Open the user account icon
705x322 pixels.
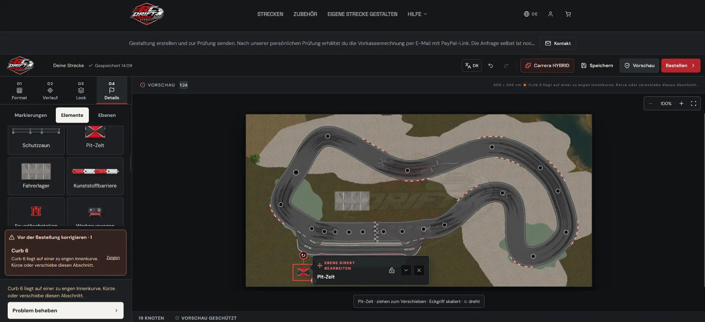[x=550, y=14]
